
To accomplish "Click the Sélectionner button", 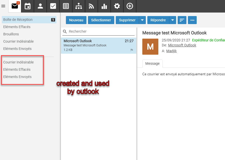I will click(x=101, y=20).
